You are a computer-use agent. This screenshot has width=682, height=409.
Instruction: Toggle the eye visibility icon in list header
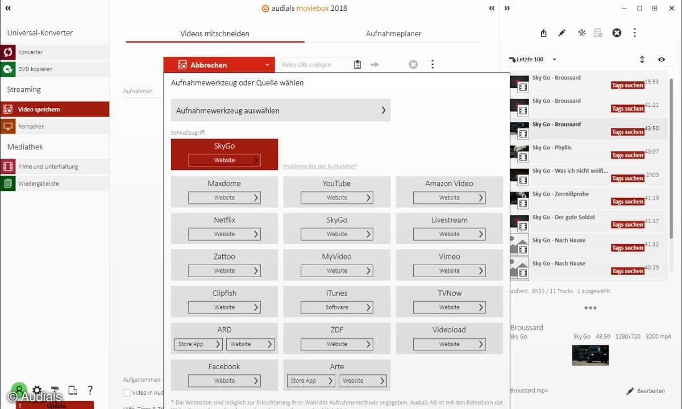click(x=662, y=60)
